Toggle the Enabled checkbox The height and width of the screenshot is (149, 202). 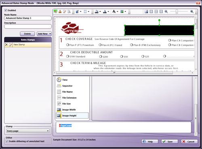6,10
